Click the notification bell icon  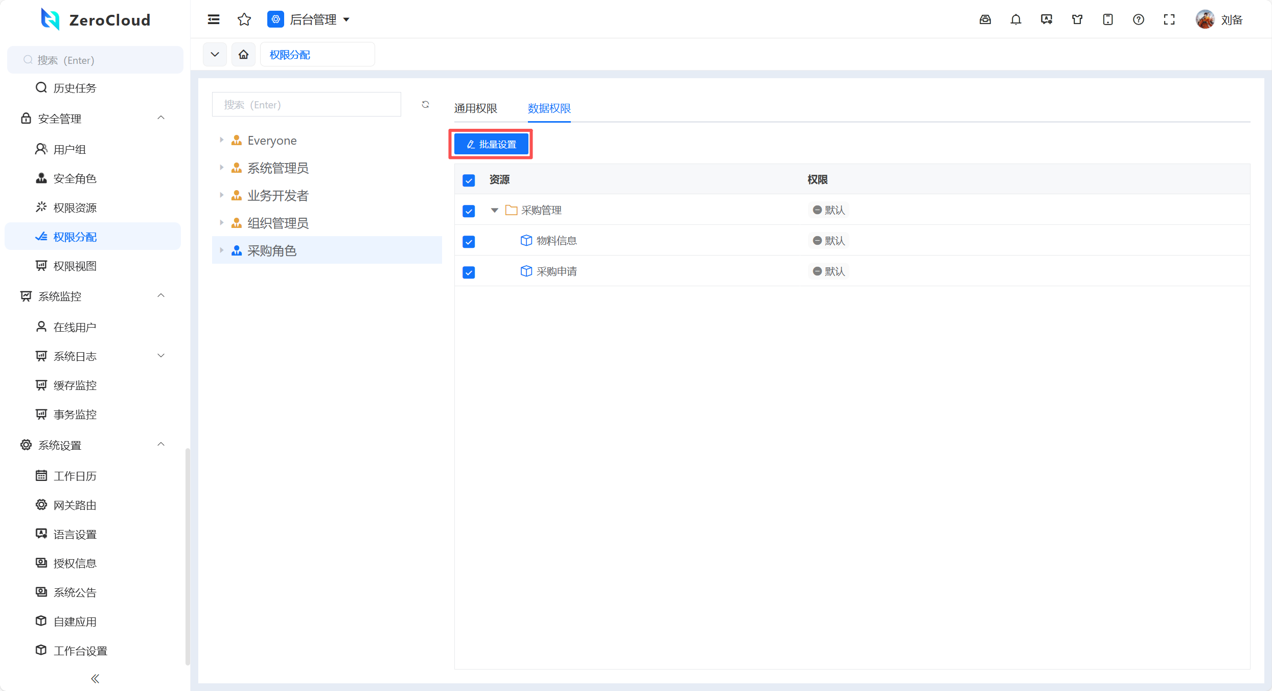pos(1015,19)
